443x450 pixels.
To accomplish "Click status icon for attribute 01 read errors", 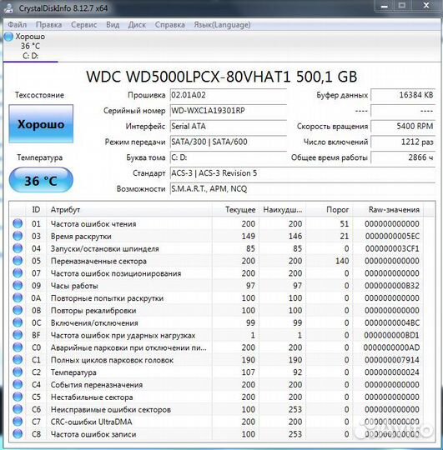I will [x=18, y=223].
